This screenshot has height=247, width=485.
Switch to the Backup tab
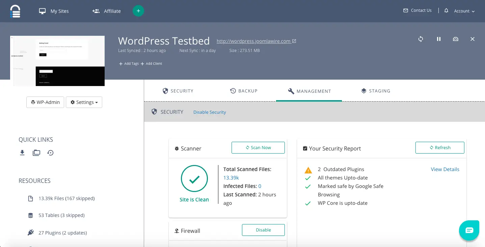pyautogui.click(x=244, y=91)
